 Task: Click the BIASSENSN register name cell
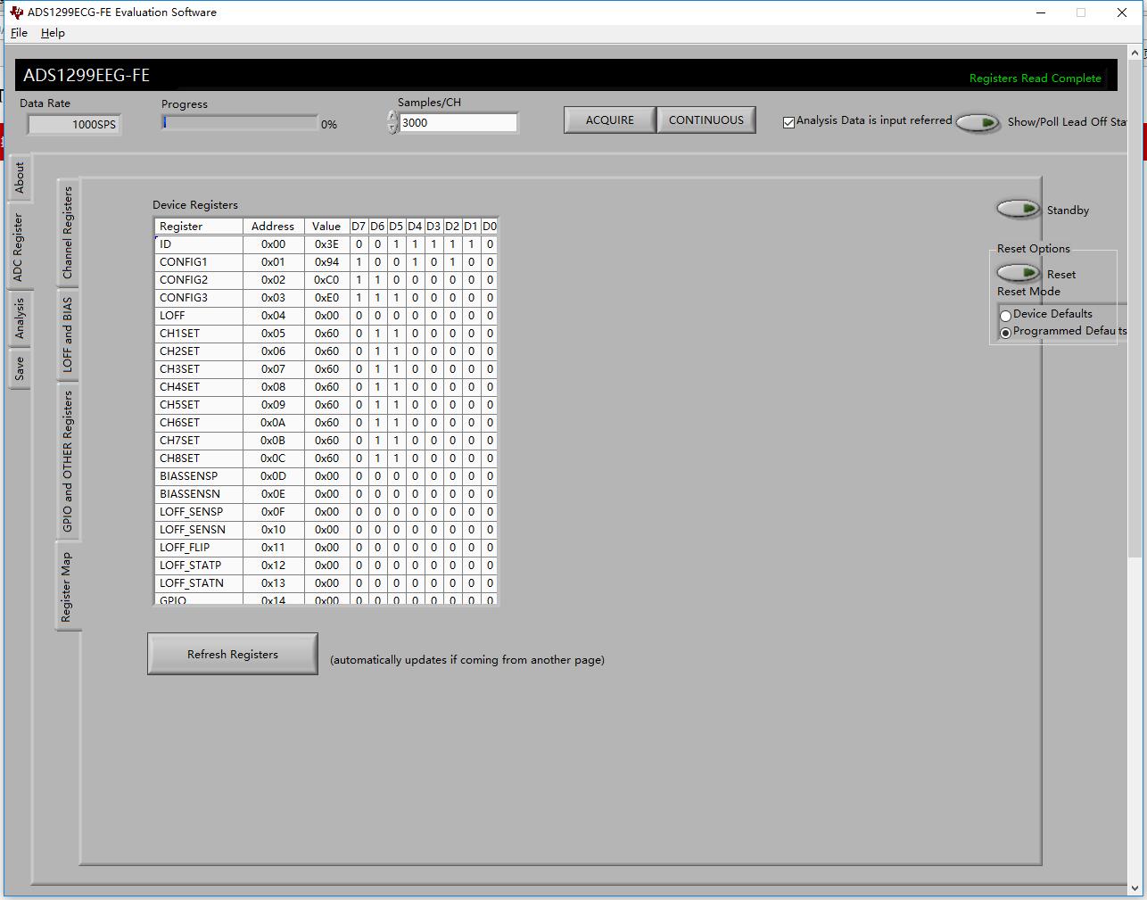[x=198, y=493]
